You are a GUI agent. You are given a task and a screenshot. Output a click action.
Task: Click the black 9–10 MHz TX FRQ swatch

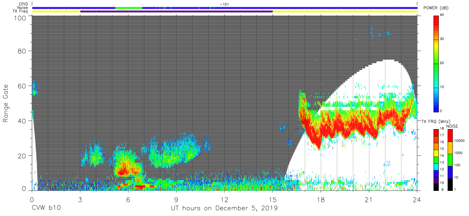pyautogui.click(x=436, y=187)
